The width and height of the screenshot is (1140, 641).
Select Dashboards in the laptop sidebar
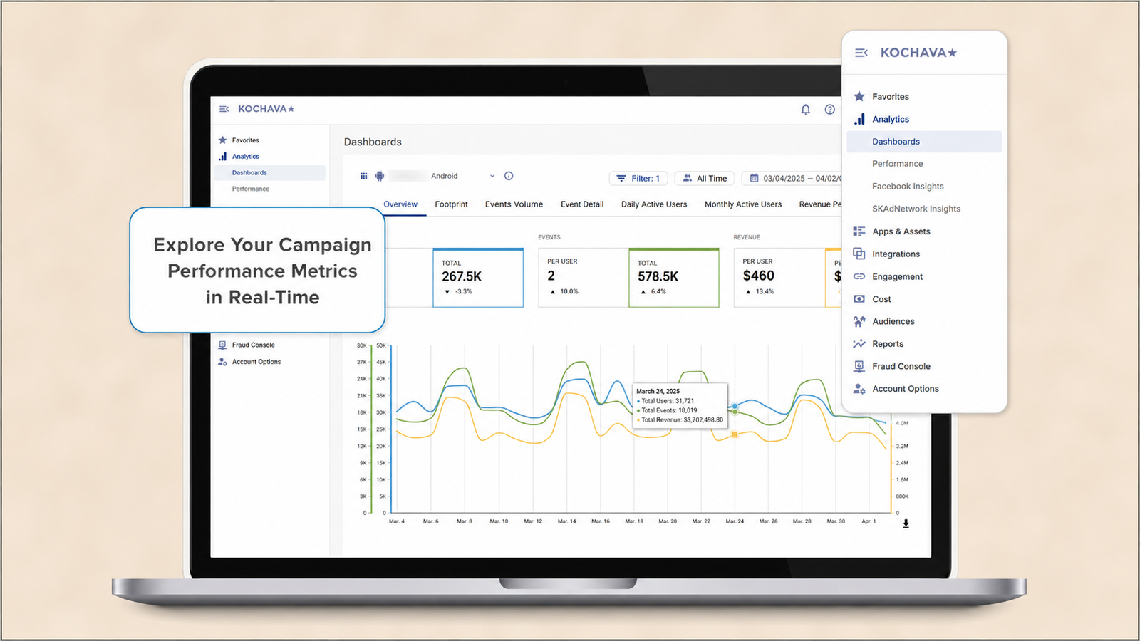coord(270,172)
